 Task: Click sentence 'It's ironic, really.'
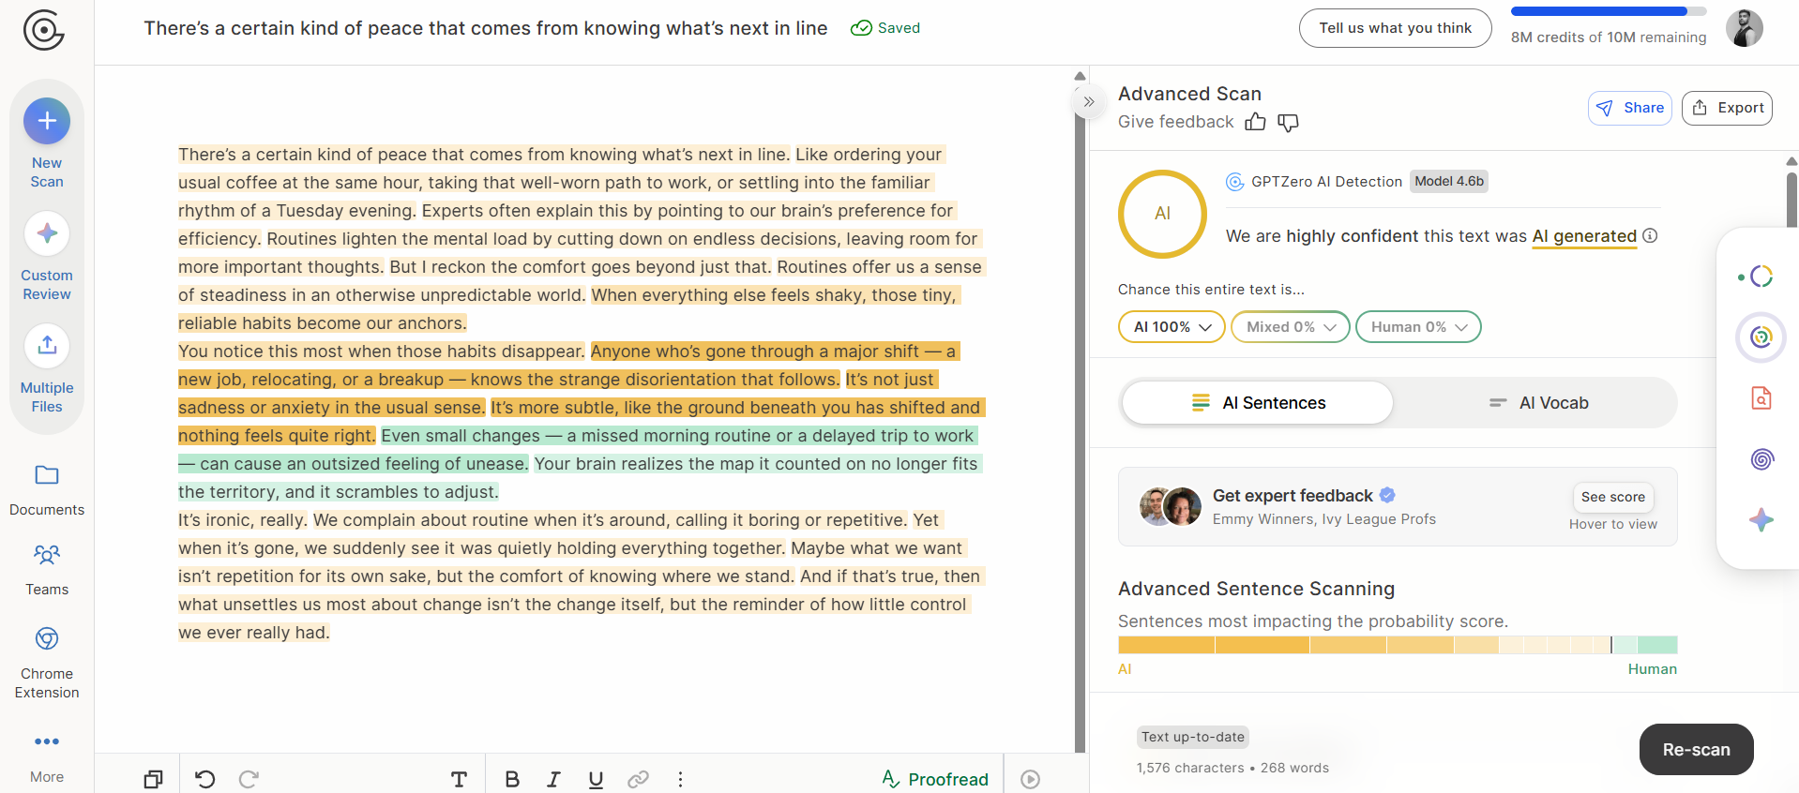pyautogui.click(x=242, y=520)
